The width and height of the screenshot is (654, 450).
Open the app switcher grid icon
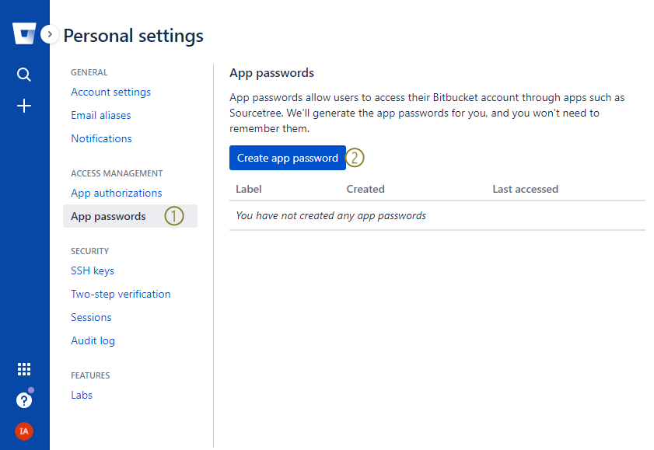click(24, 369)
